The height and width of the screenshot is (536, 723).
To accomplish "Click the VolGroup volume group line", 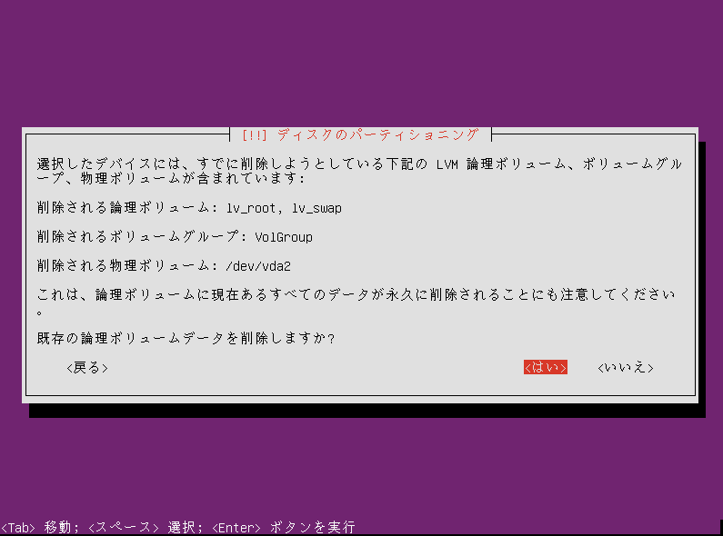I will pos(175,237).
